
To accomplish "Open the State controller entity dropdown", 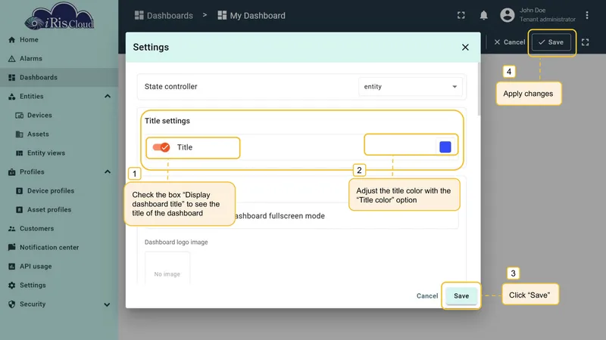I will 410,87.
